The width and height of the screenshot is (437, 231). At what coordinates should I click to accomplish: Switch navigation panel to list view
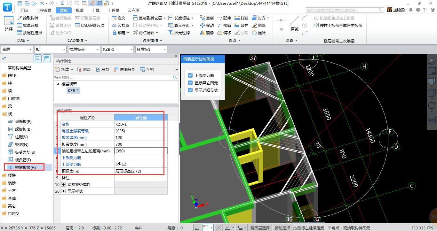point(38,58)
